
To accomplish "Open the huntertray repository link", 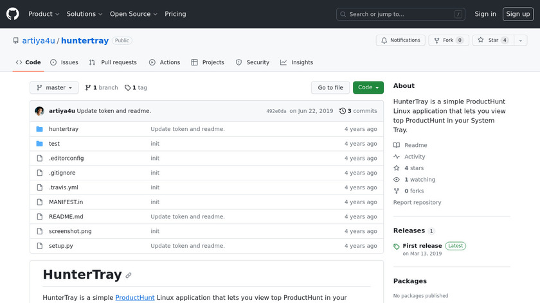I will click(x=85, y=40).
